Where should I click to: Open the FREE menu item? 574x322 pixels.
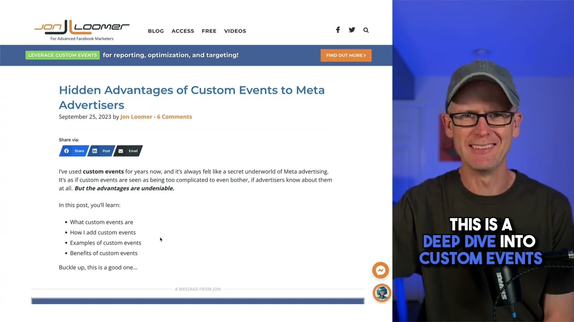click(x=209, y=31)
